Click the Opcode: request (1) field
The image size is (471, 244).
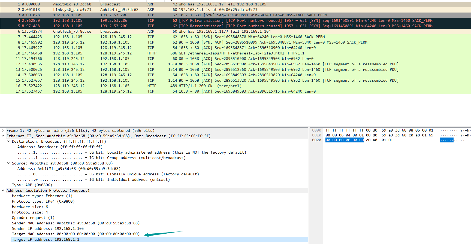(33, 218)
